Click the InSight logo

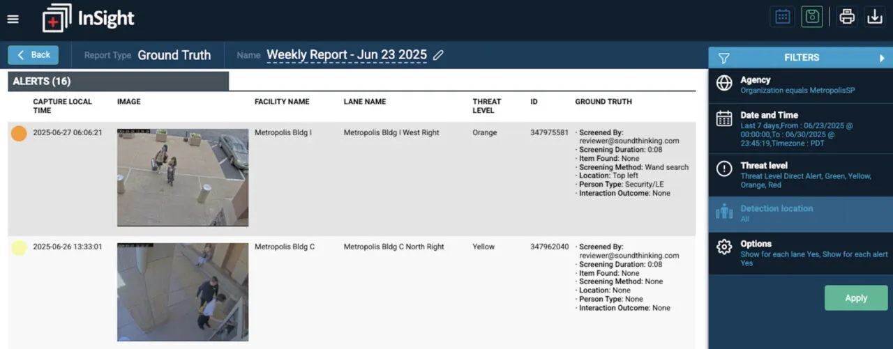(88, 18)
